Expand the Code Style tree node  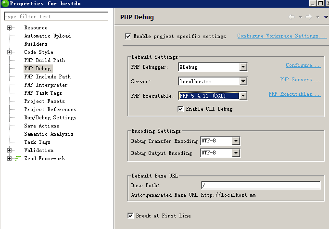[9, 52]
